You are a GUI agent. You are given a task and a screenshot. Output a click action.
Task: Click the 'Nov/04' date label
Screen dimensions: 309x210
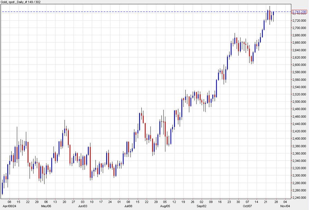(x=285, y=205)
